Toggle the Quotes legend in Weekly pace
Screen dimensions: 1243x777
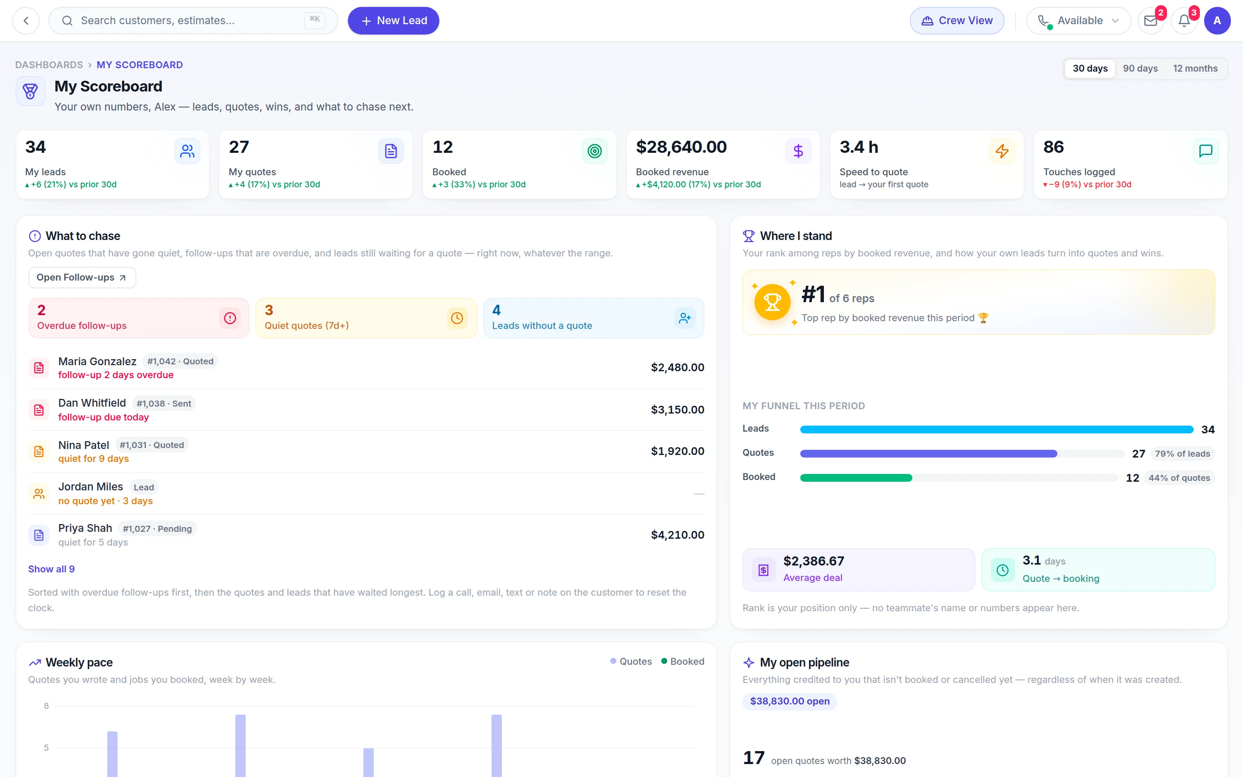pos(631,661)
